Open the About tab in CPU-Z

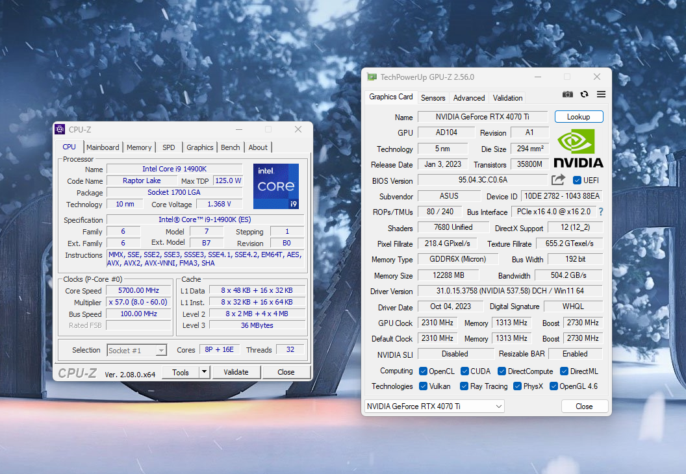pos(258,147)
